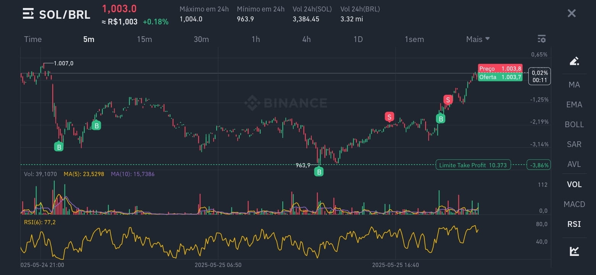Click the 2025-05-25 06:50 time axis label
This screenshot has height=275, width=596.
(218, 265)
